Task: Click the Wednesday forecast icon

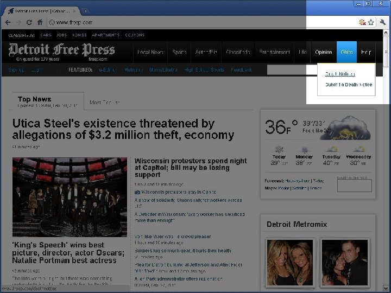Action: pos(359,150)
